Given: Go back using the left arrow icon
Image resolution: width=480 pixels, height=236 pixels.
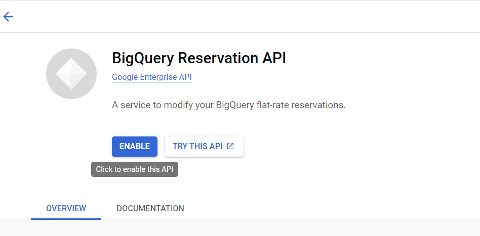Looking at the screenshot, I should 8,17.
